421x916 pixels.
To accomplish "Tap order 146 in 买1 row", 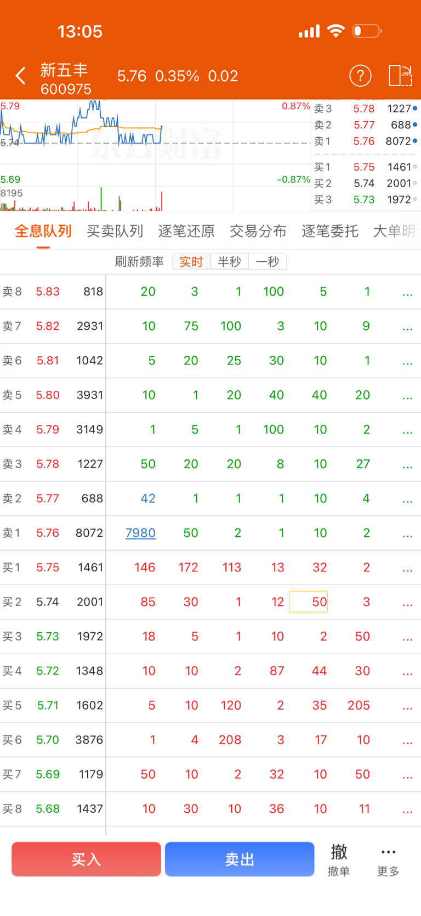I will point(145,567).
